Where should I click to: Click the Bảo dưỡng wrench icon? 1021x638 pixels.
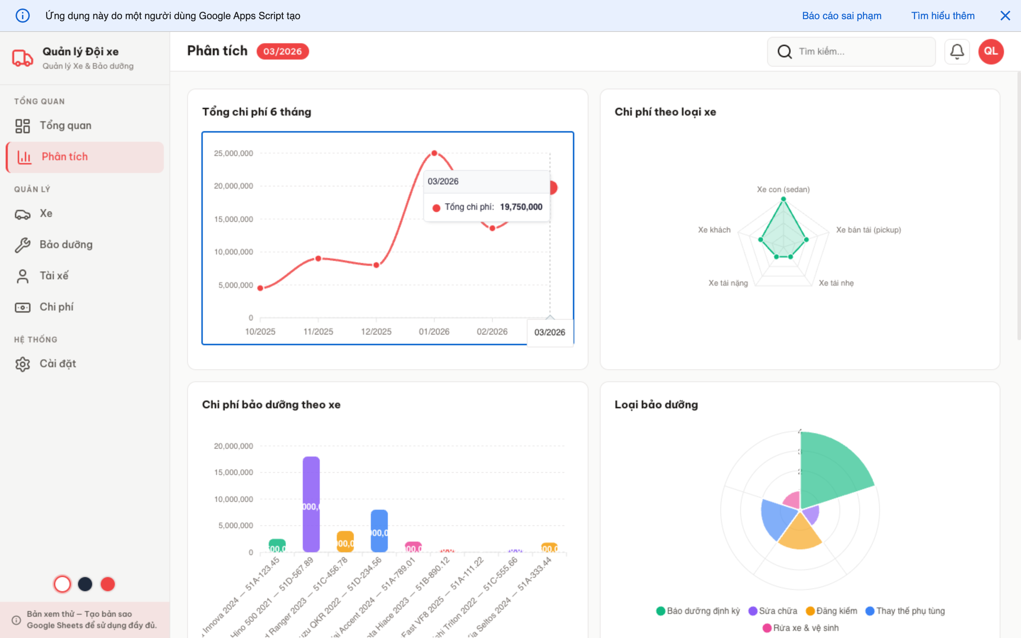[22, 245]
